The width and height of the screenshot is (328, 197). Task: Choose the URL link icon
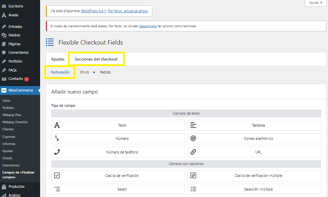tap(193, 152)
